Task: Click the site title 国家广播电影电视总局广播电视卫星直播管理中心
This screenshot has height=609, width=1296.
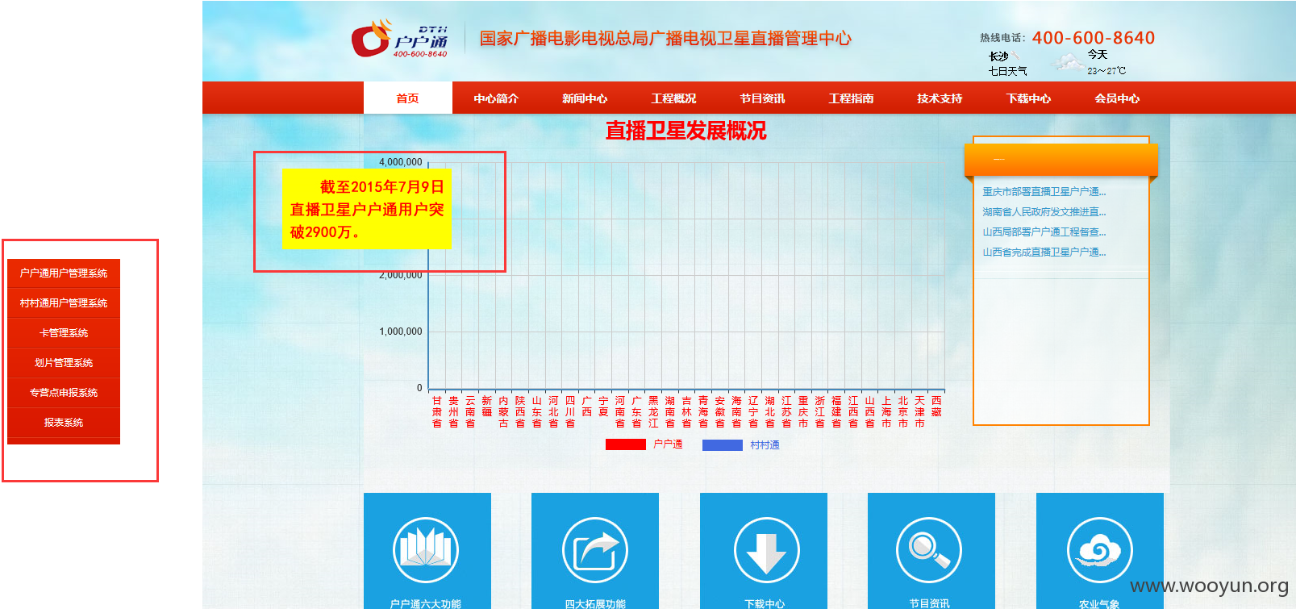Action: 665,38
